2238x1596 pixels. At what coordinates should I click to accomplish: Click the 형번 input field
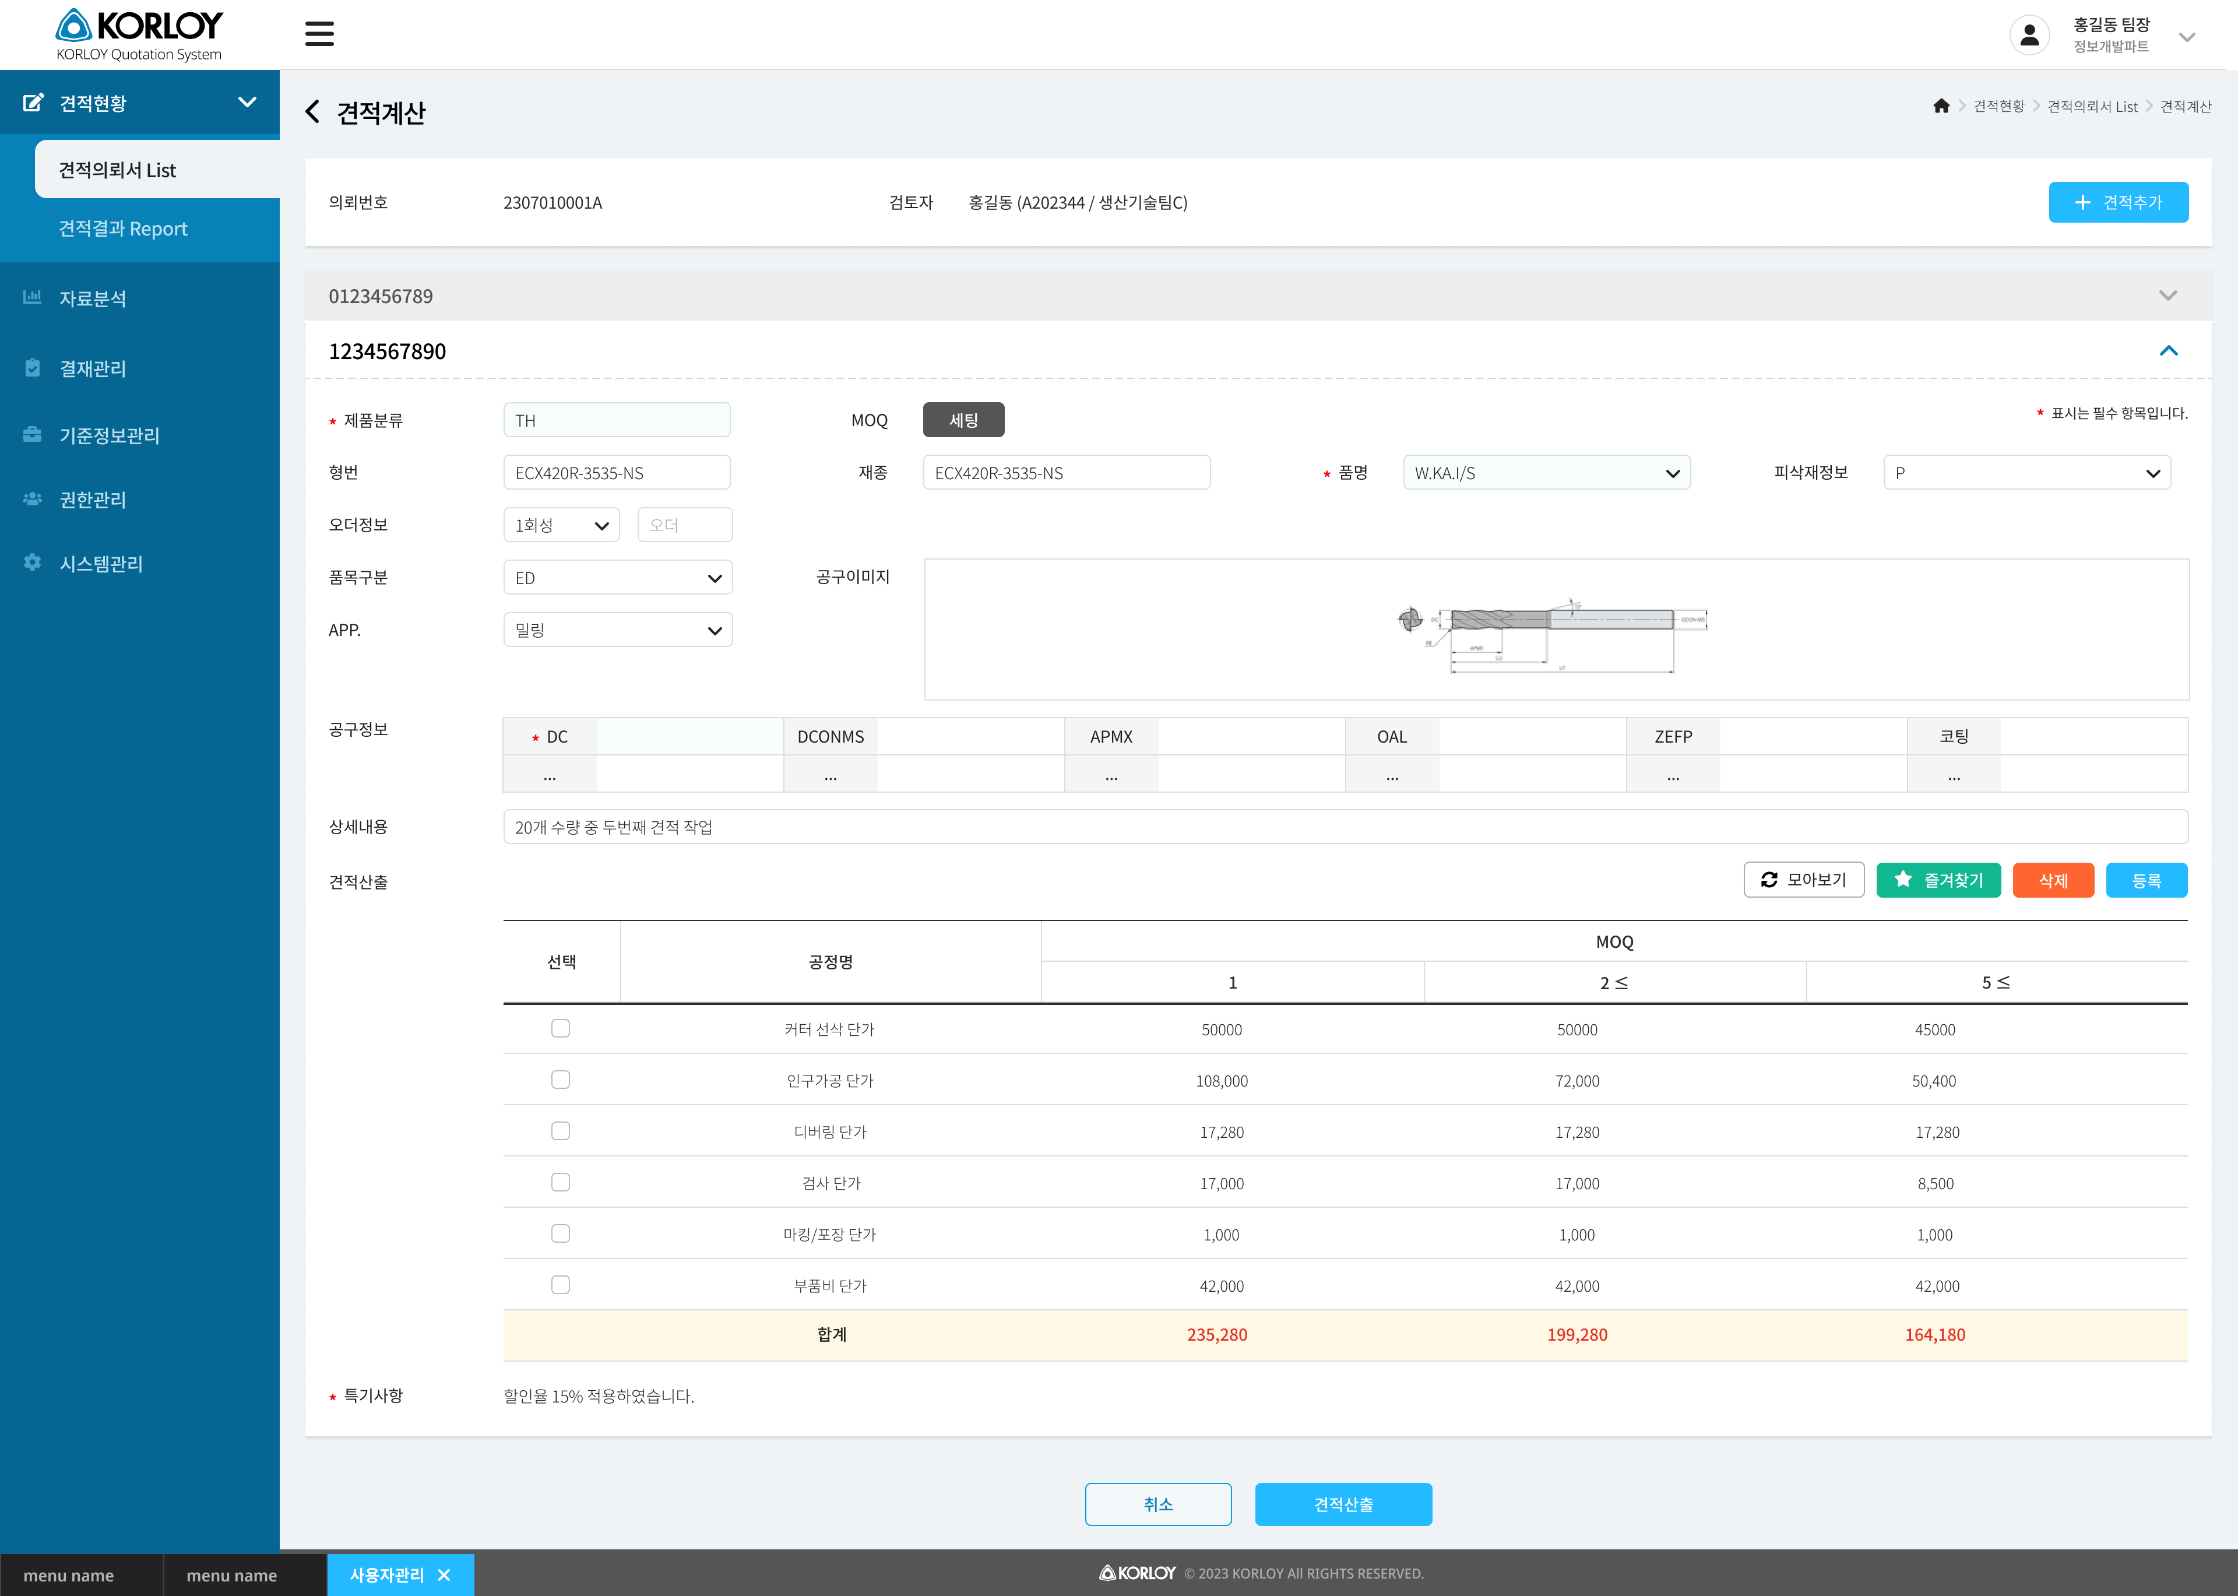point(617,473)
